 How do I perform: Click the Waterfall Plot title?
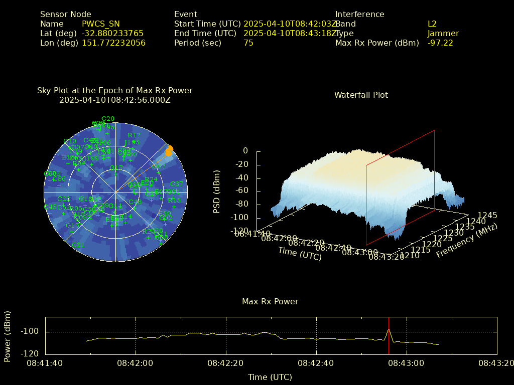(x=361, y=95)
